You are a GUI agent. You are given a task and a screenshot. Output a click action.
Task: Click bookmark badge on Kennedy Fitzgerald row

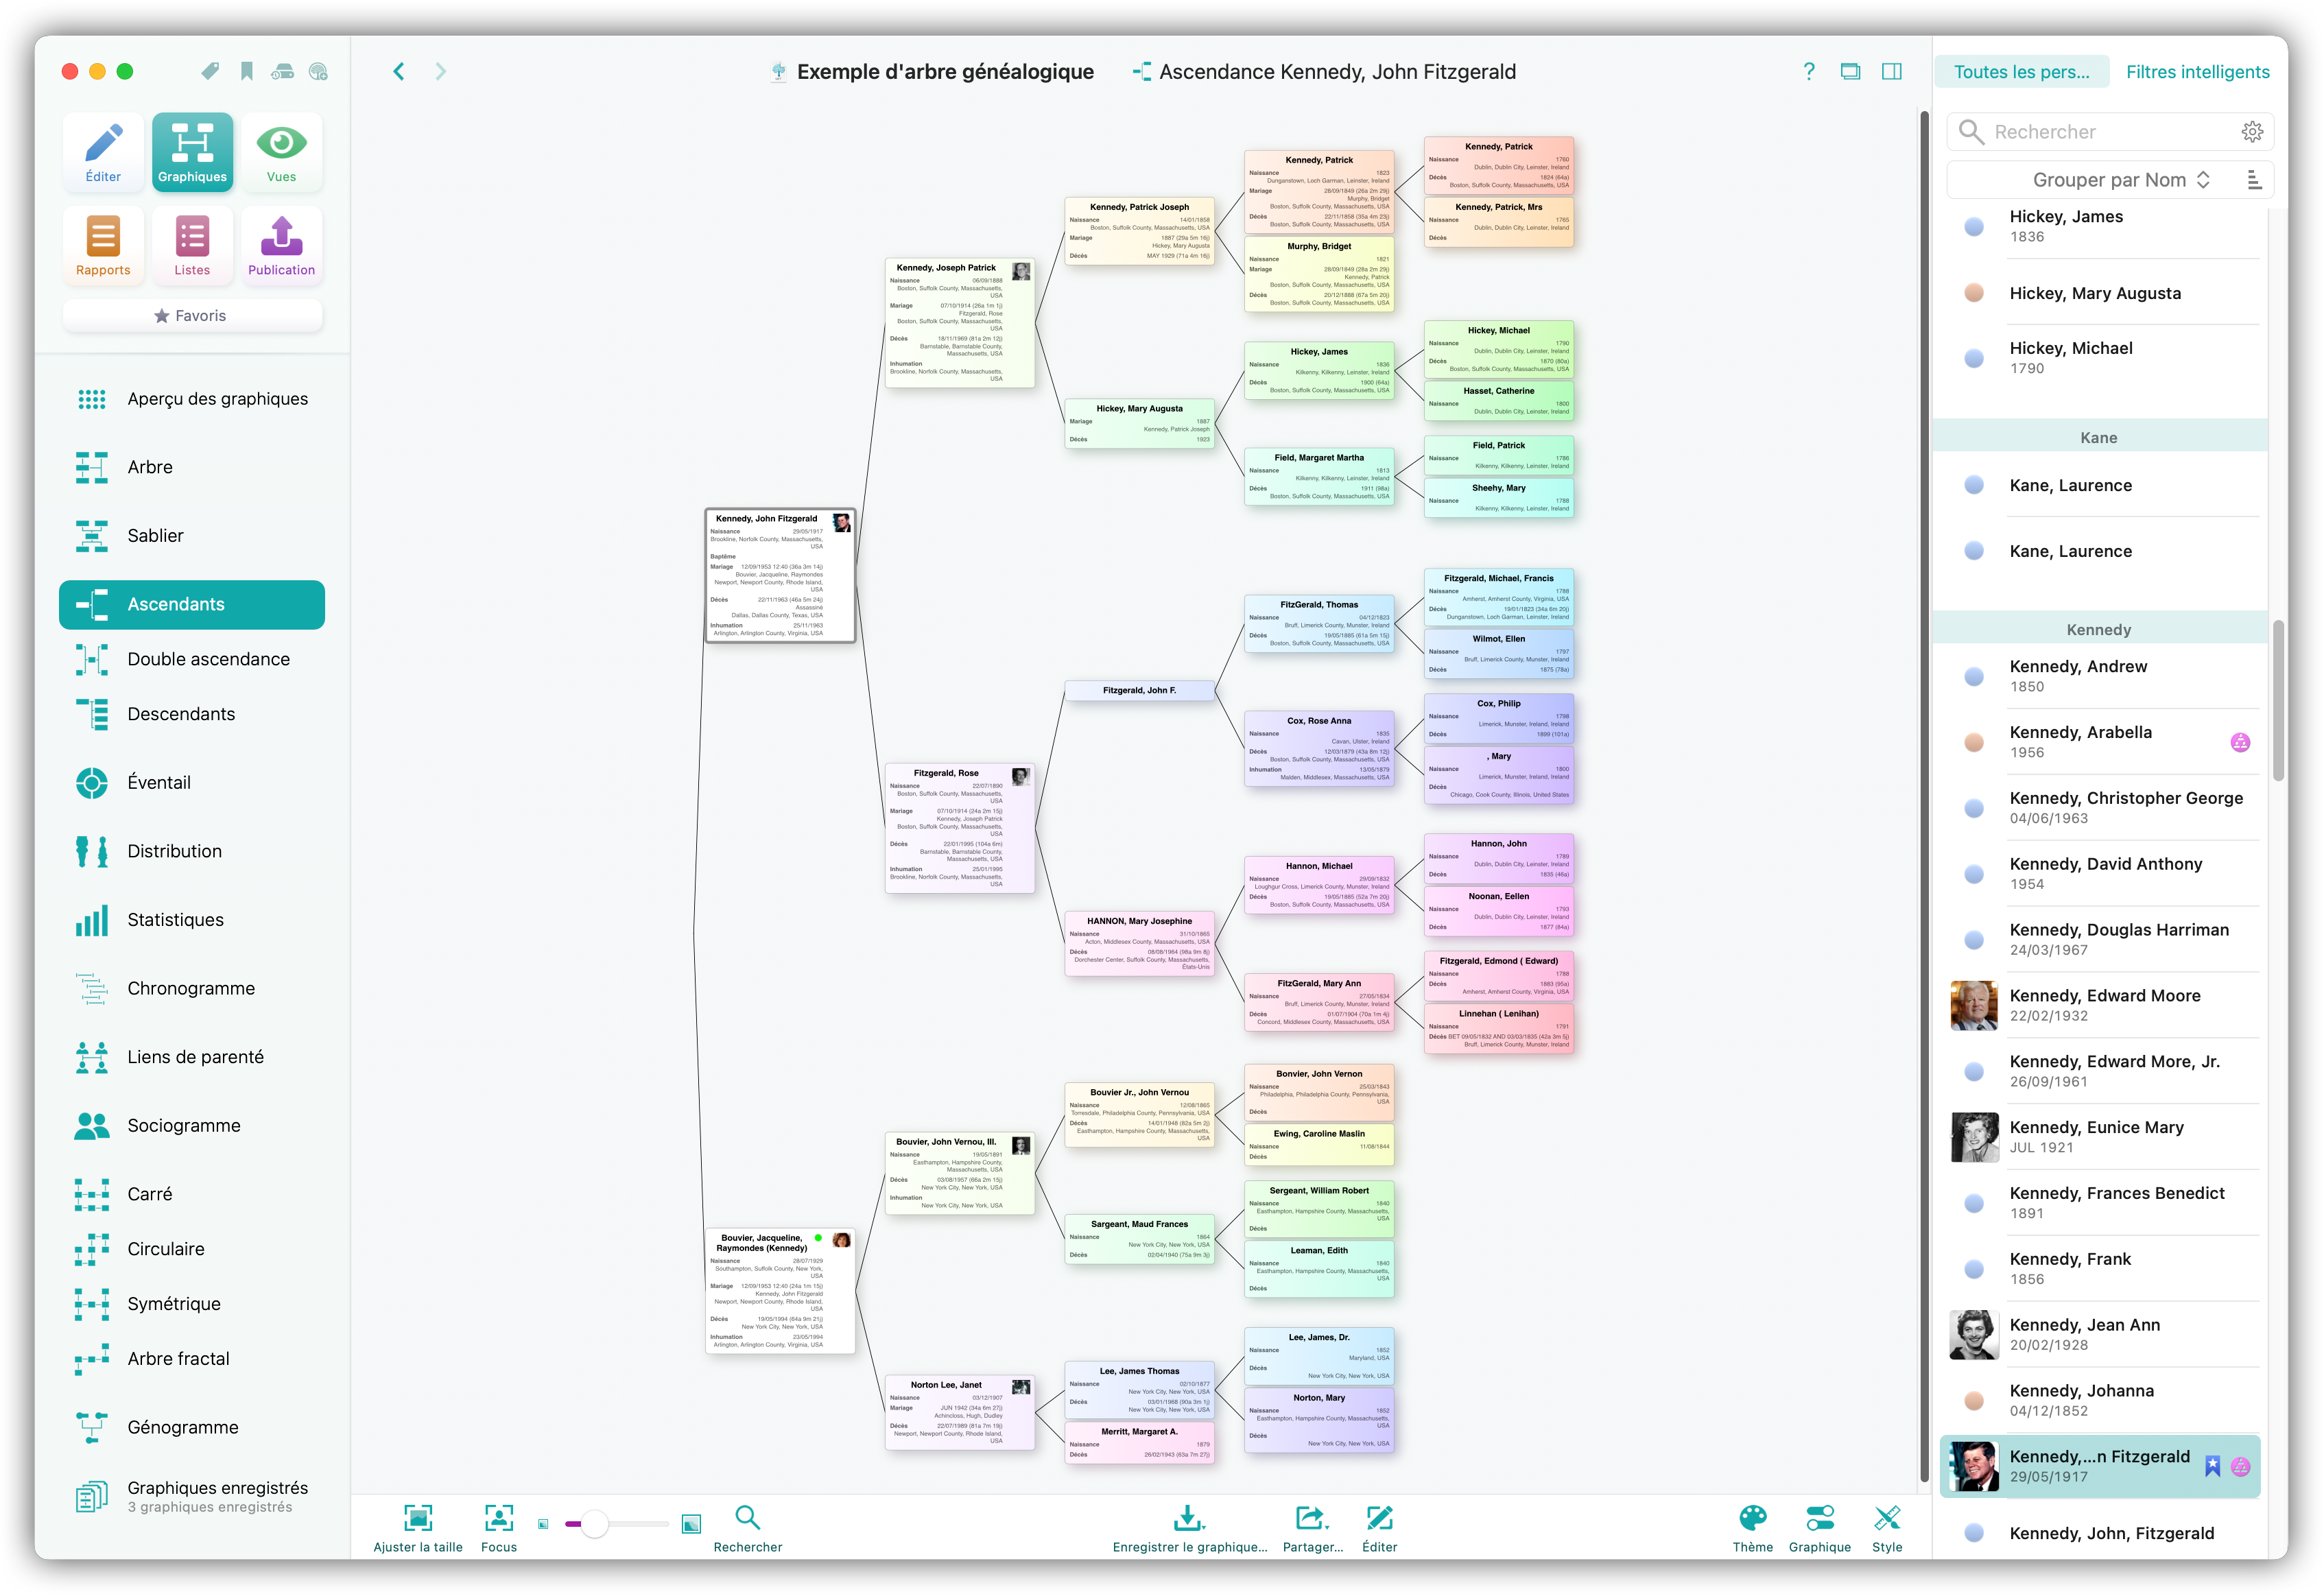[x=2213, y=1466]
